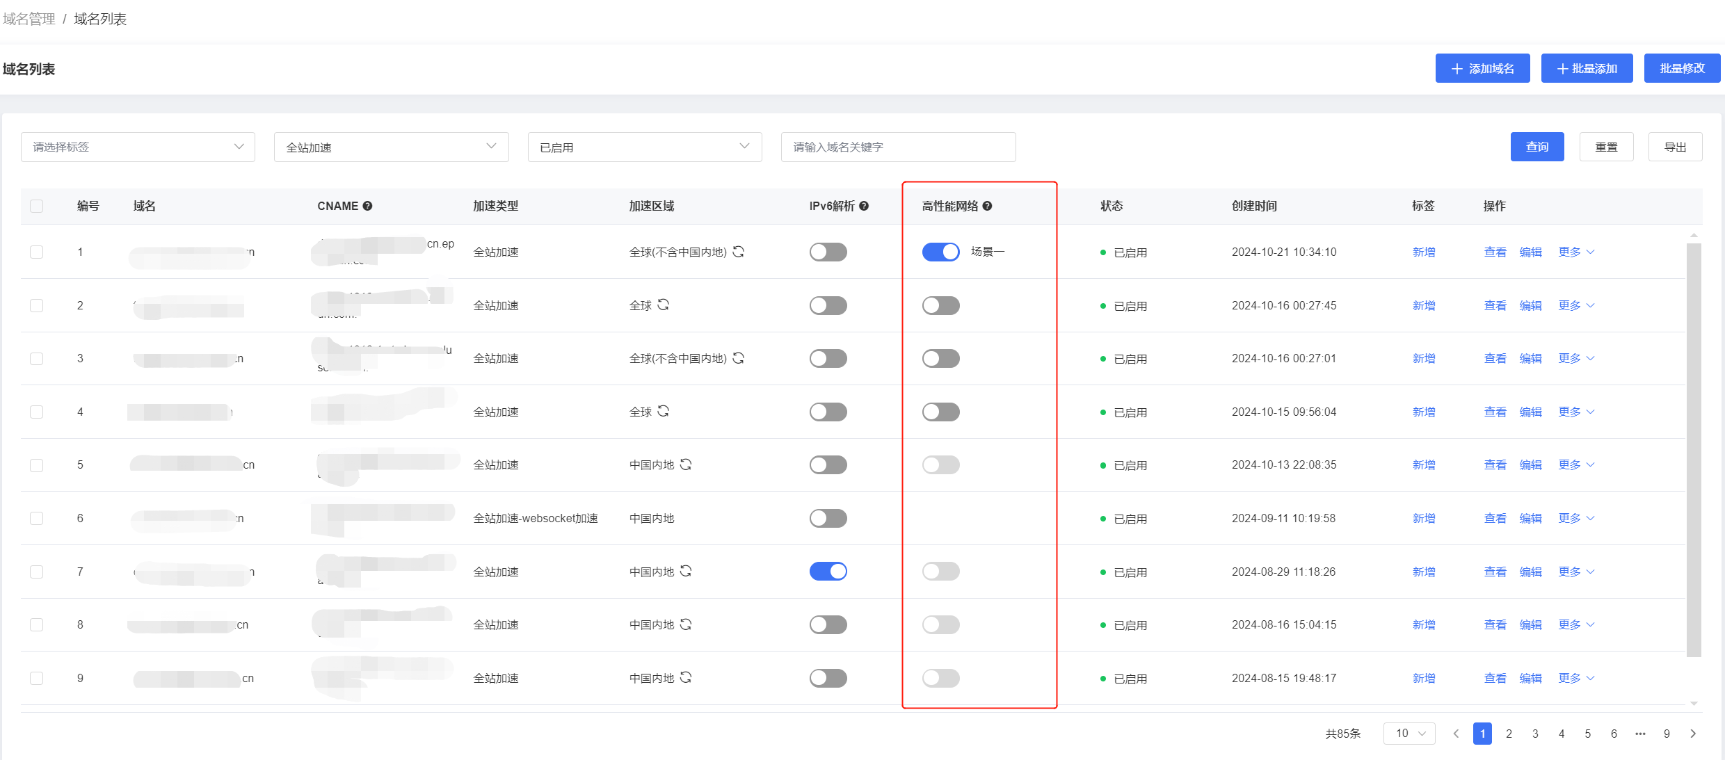Viewport: 1725px width, 760px height.
Task: Go to page 2
Action: (x=1509, y=734)
